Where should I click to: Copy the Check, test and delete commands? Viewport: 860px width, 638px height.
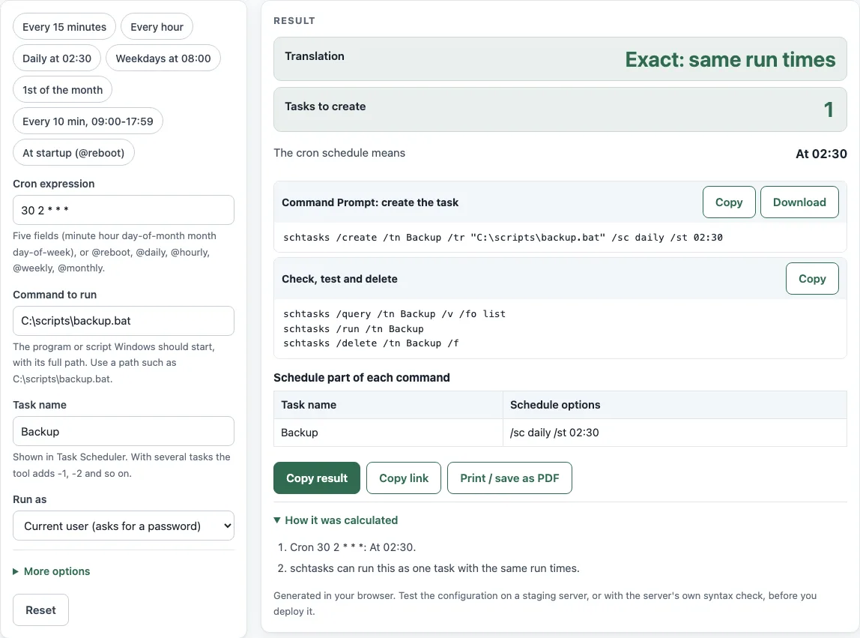click(x=812, y=278)
